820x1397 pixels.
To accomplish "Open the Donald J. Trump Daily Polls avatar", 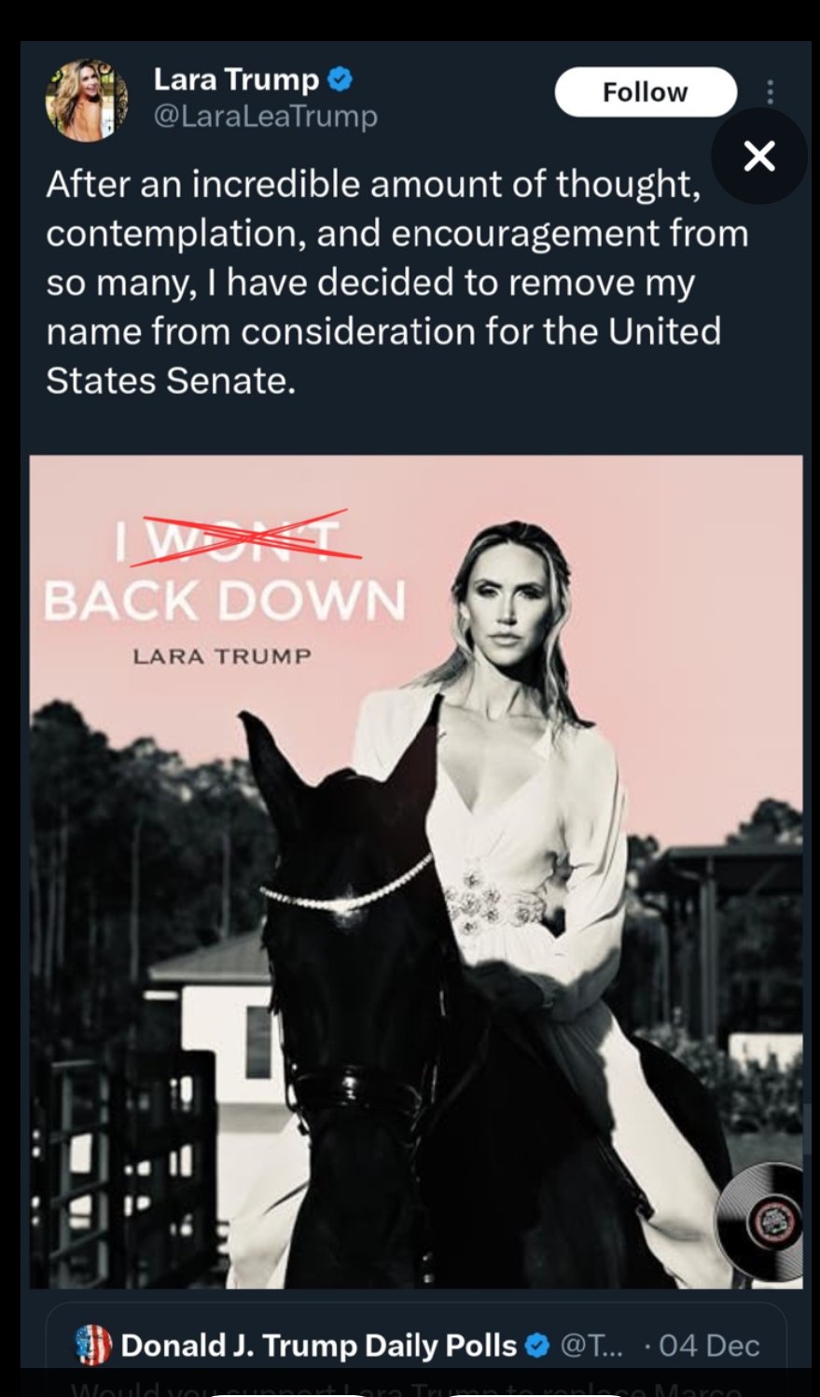I will click(93, 1345).
